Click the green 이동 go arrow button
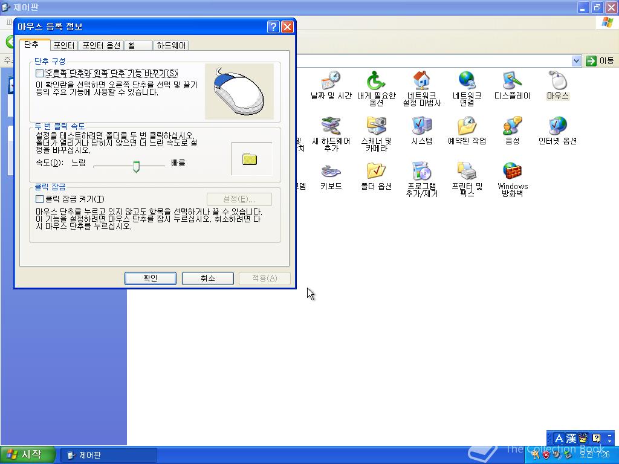This screenshot has width=619, height=464. (591, 61)
